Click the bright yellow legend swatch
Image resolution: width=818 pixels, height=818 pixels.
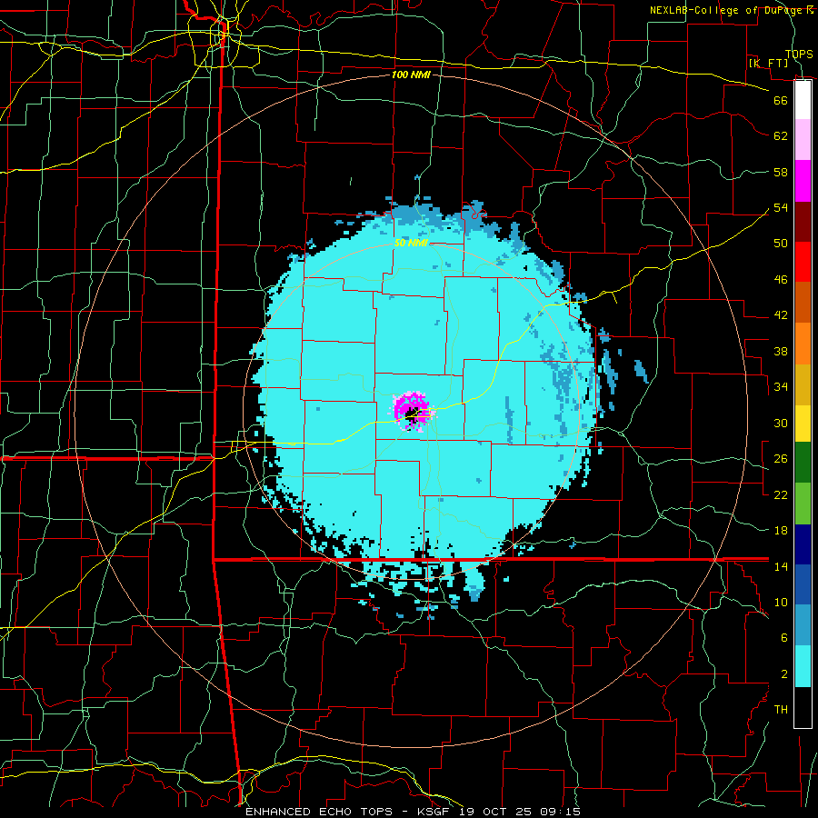tap(803, 424)
